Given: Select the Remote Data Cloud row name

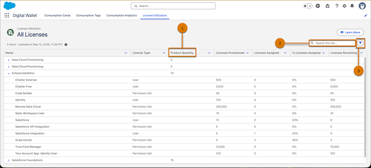Looking at the screenshot, I should coord(28,107).
